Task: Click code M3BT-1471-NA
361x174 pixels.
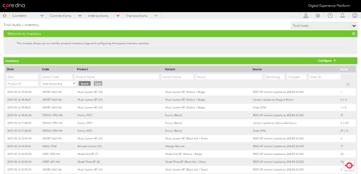Action: (51, 162)
